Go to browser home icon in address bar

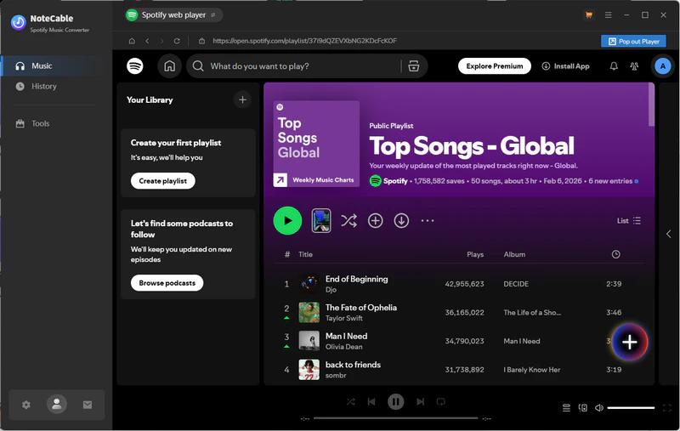coord(132,41)
